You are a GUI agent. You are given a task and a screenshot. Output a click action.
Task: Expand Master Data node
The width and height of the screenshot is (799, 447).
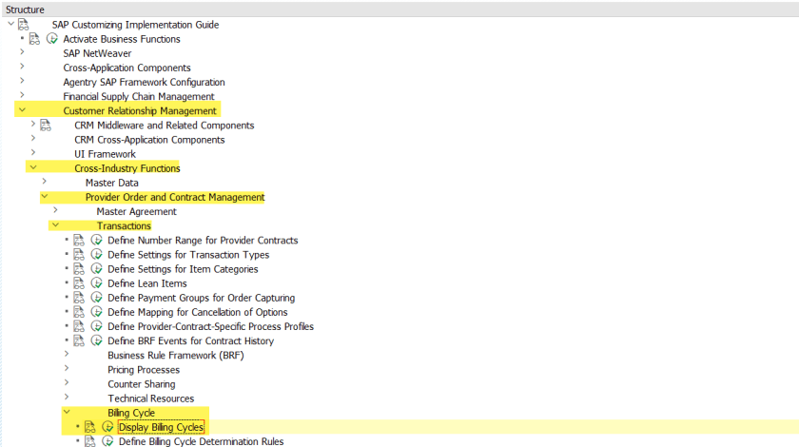(45, 181)
